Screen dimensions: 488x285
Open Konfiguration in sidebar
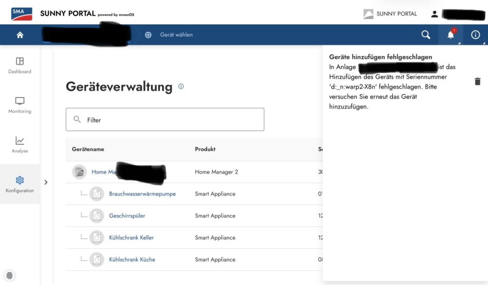click(20, 184)
